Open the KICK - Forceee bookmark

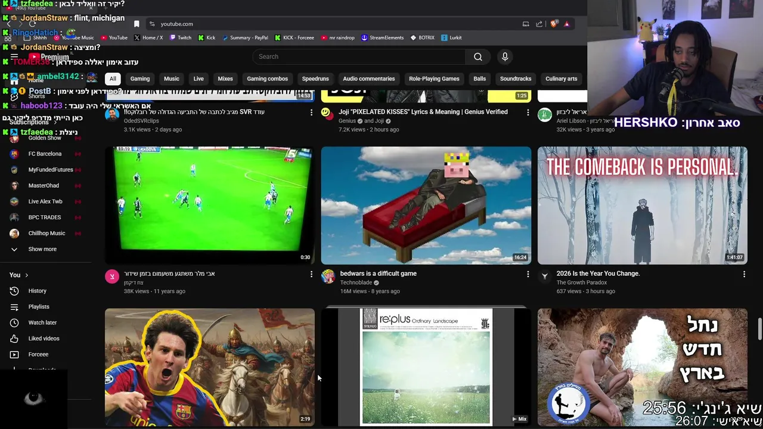tap(294, 38)
